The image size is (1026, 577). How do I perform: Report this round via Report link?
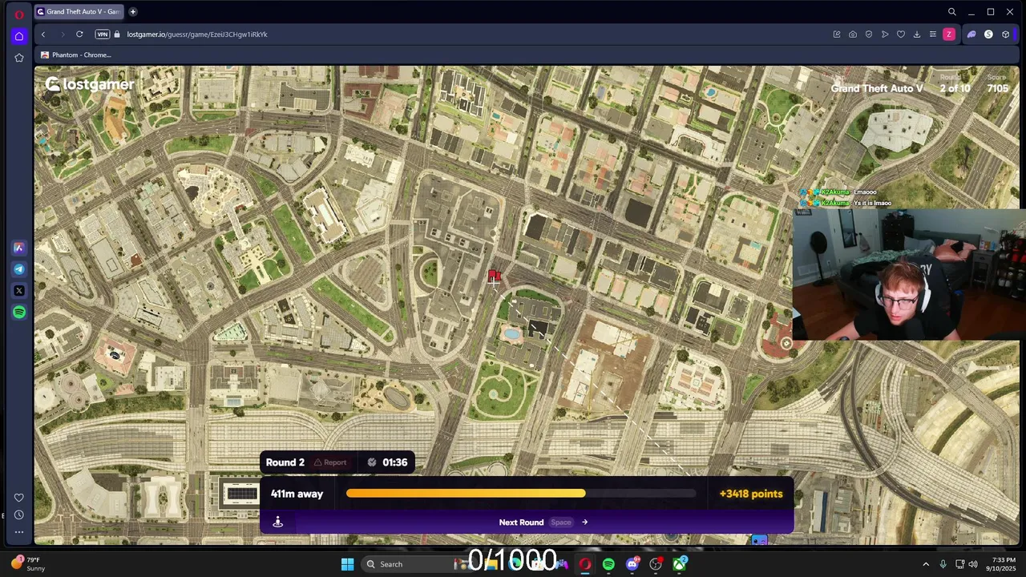click(330, 462)
